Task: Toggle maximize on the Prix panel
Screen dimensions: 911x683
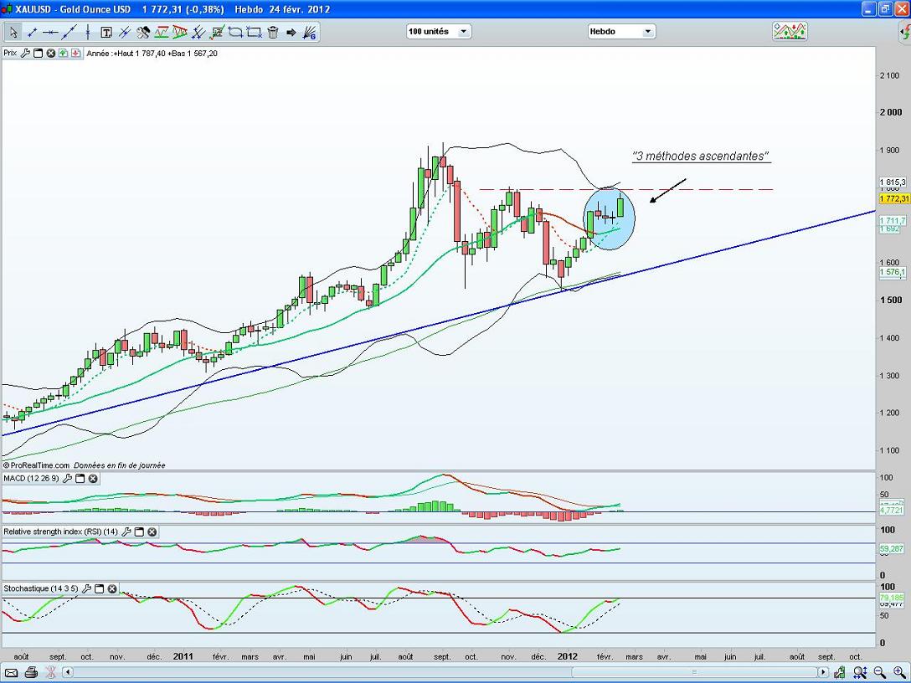Action: 38,53
